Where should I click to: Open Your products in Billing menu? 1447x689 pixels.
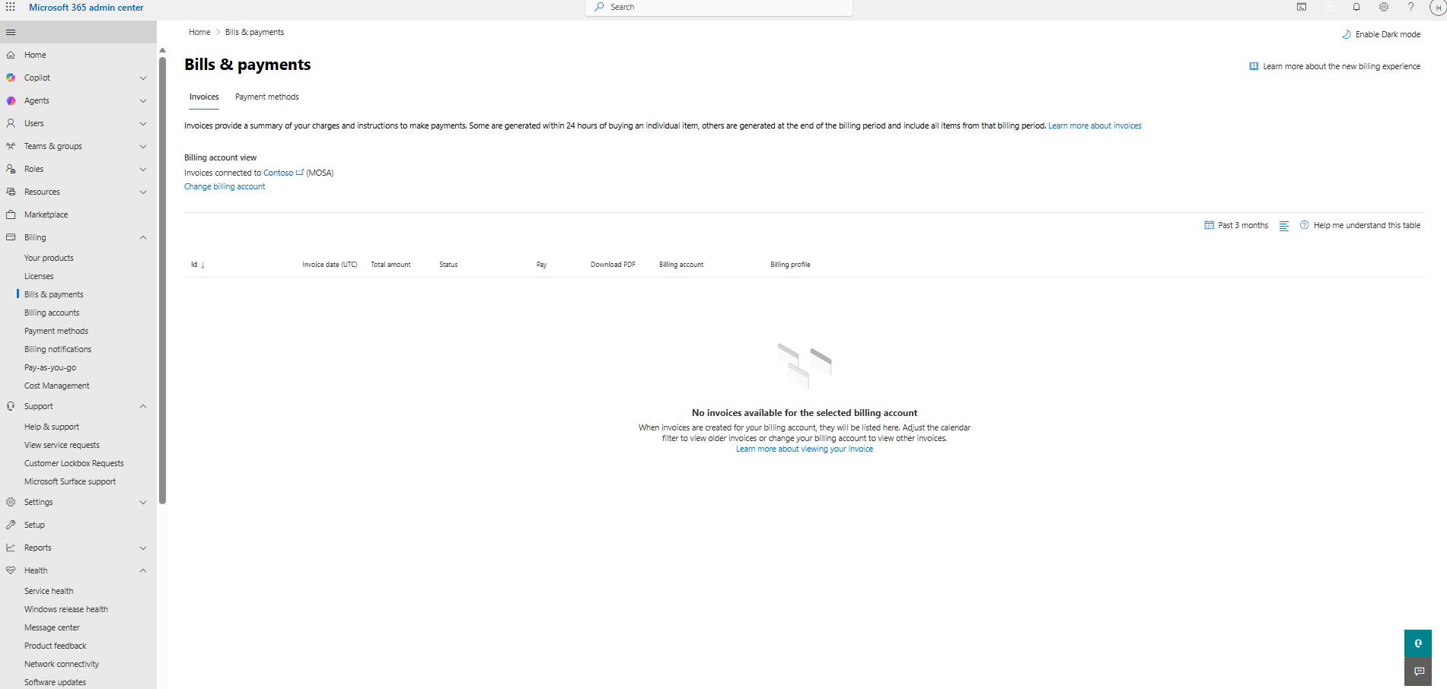click(x=49, y=258)
